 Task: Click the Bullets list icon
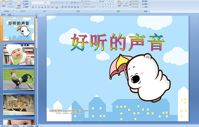pyautogui.click(x=63, y=3)
